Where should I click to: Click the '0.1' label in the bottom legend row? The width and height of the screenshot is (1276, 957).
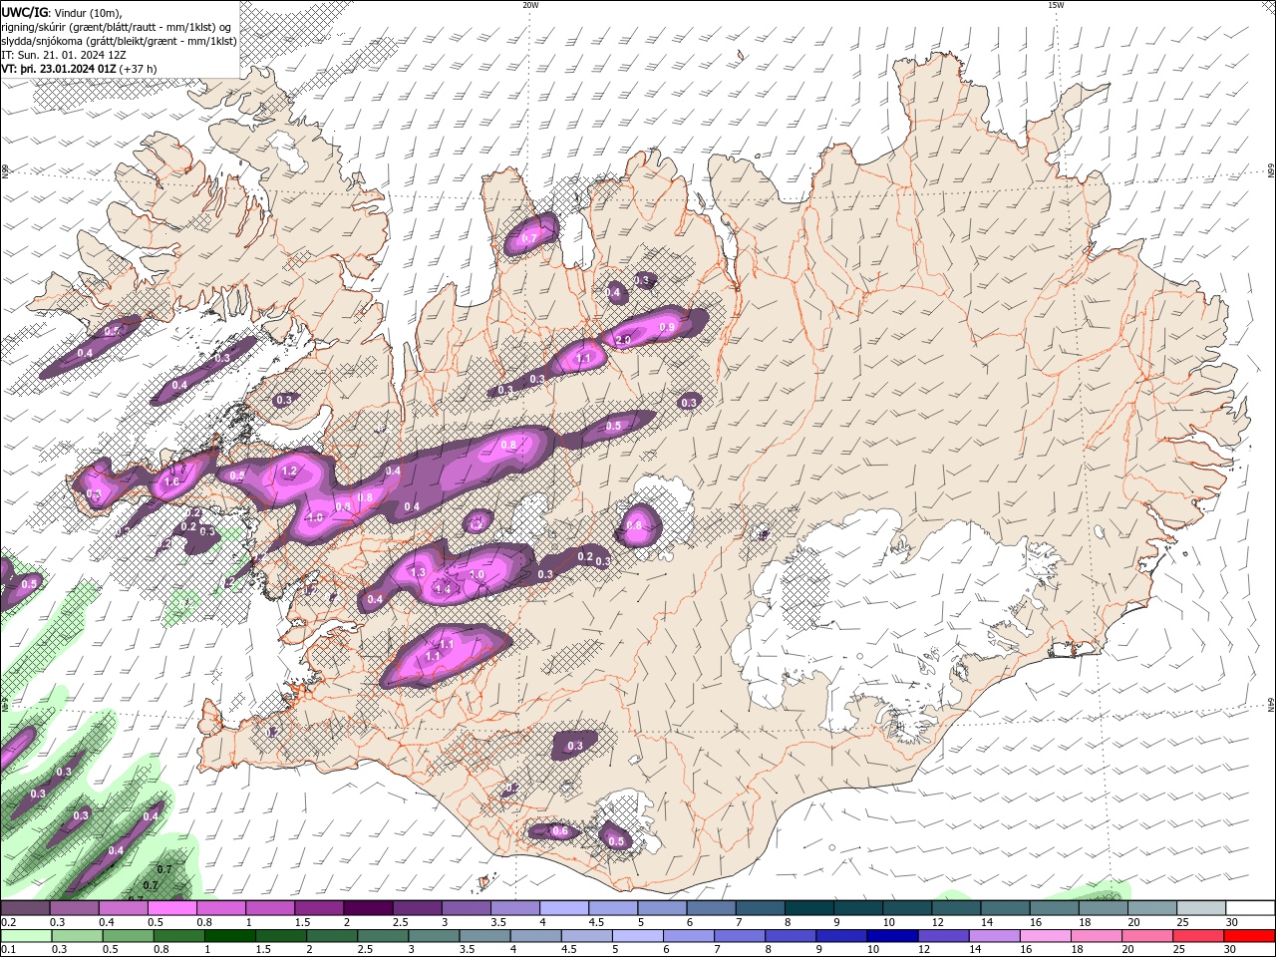9,950
